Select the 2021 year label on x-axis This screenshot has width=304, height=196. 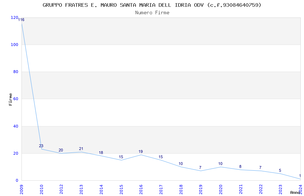point(241,190)
